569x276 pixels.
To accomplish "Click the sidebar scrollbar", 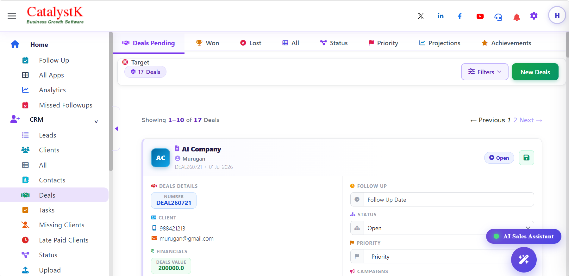I will coord(111,101).
